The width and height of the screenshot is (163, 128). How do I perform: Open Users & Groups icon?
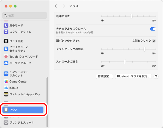tap(6, 63)
